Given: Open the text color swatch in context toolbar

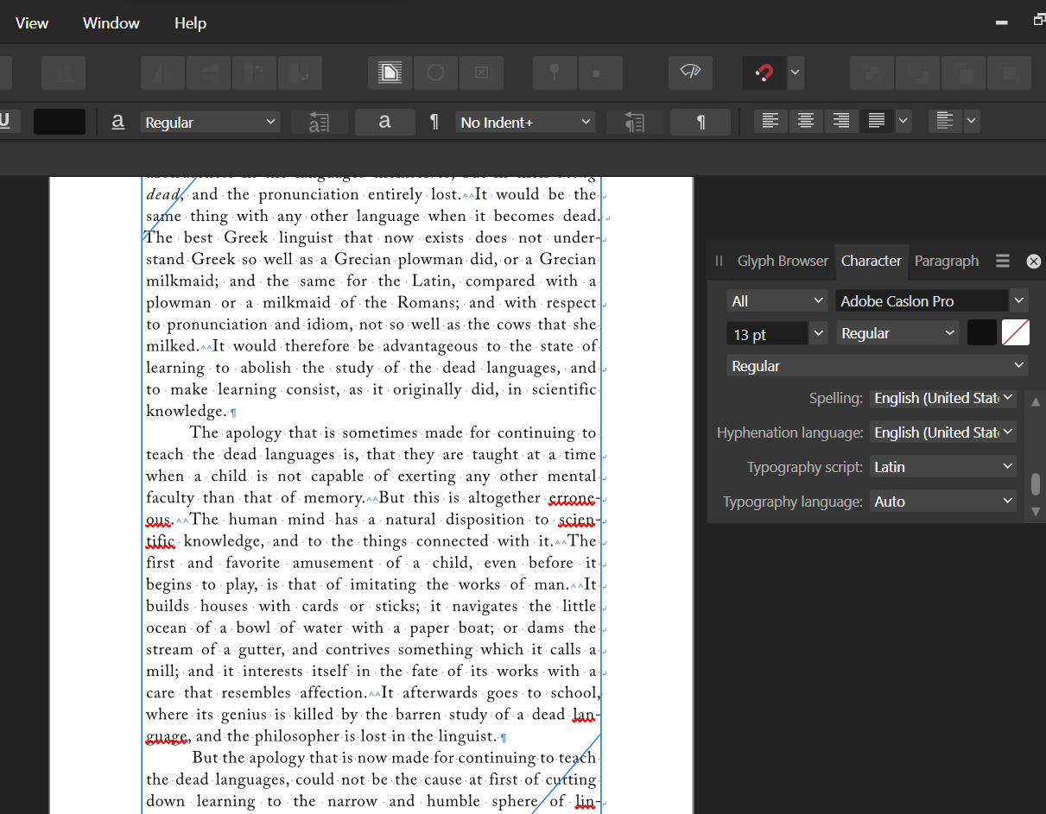Looking at the screenshot, I should point(60,122).
